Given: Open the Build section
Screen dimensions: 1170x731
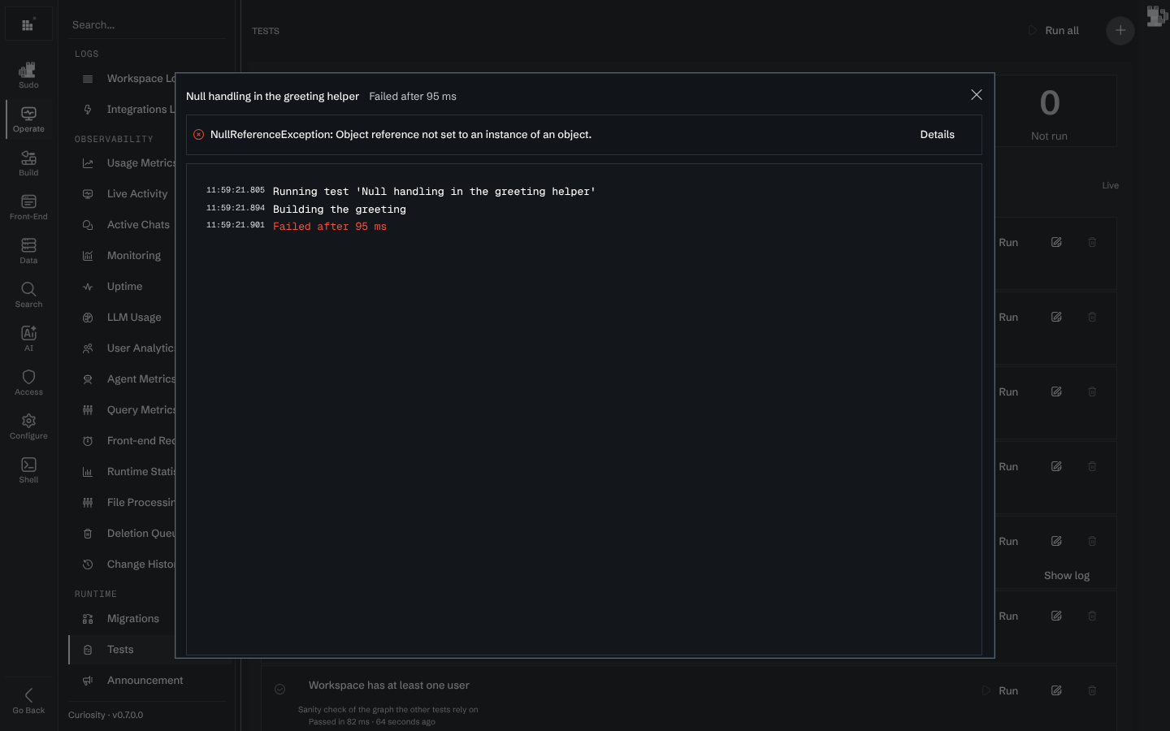Looking at the screenshot, I should pos(28,162).
